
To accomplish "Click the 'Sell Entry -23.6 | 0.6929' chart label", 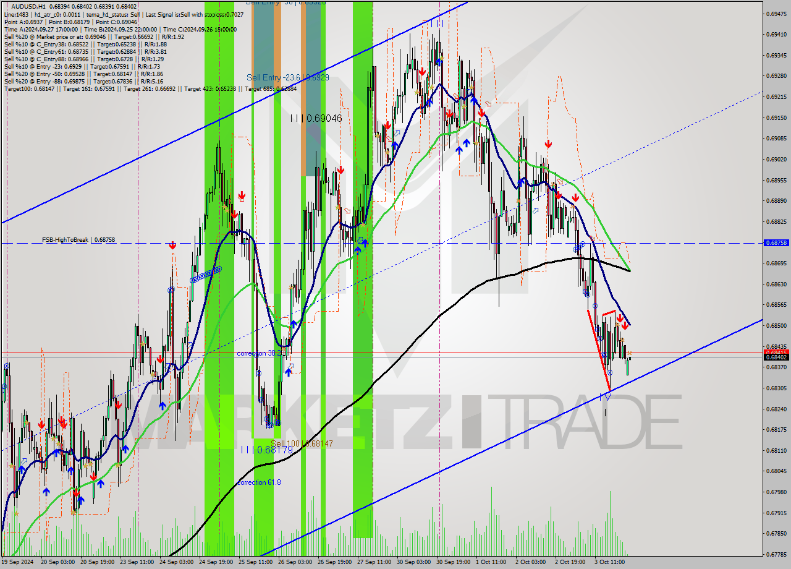I will 287,77.
